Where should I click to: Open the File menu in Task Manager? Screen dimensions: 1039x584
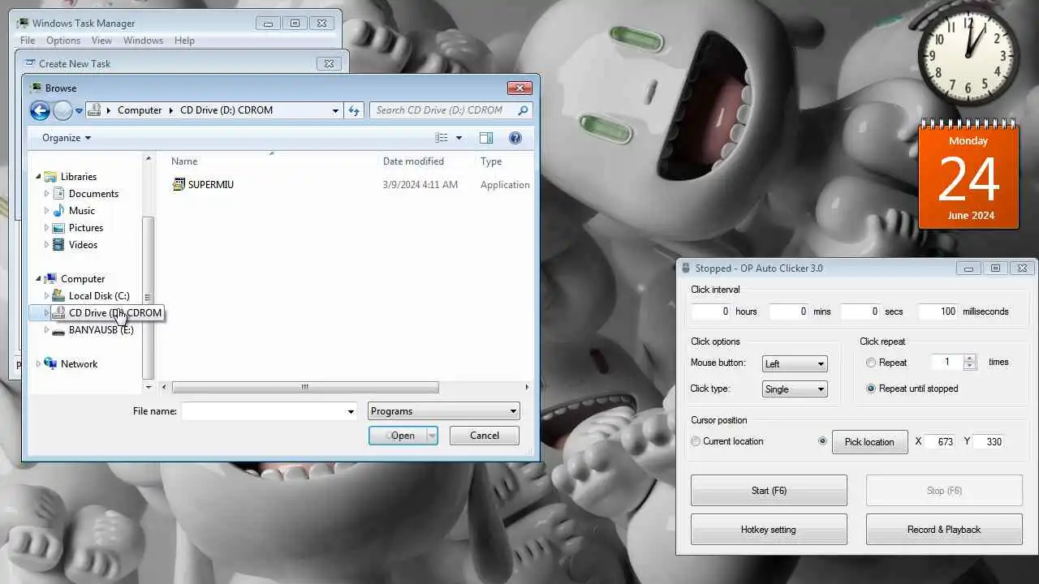coord(28,41)
